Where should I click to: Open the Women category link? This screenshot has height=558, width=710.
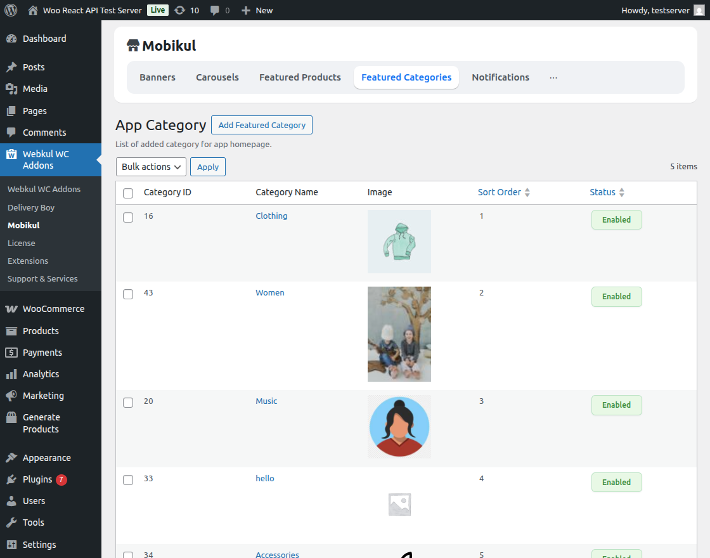tap(270, 292)
